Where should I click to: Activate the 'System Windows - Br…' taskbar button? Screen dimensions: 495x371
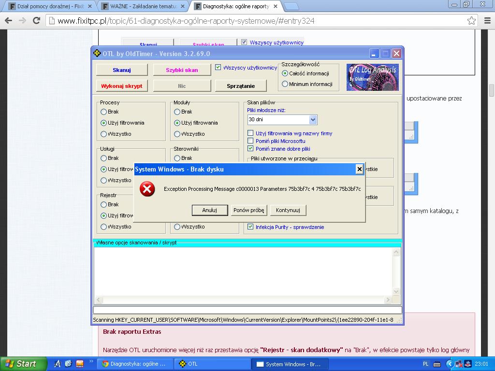(x=291, y=364)
